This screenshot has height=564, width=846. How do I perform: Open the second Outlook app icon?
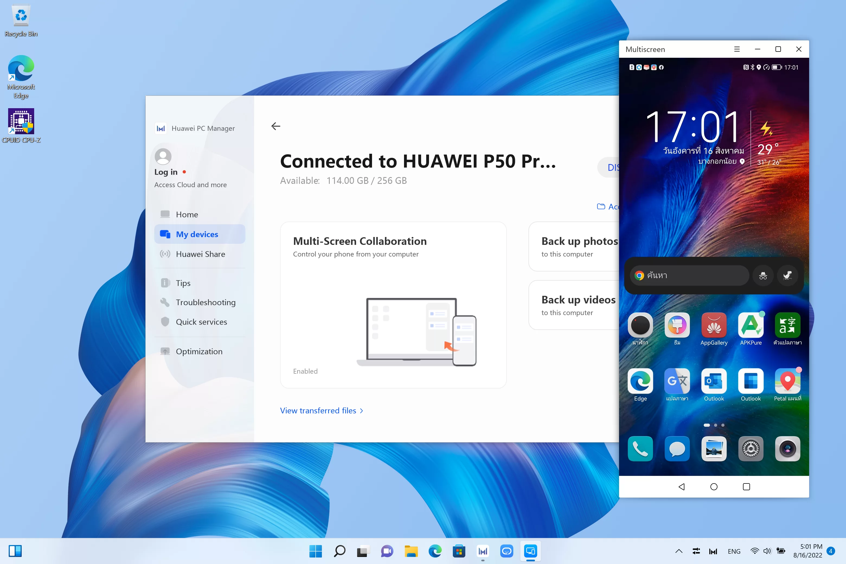751,384
